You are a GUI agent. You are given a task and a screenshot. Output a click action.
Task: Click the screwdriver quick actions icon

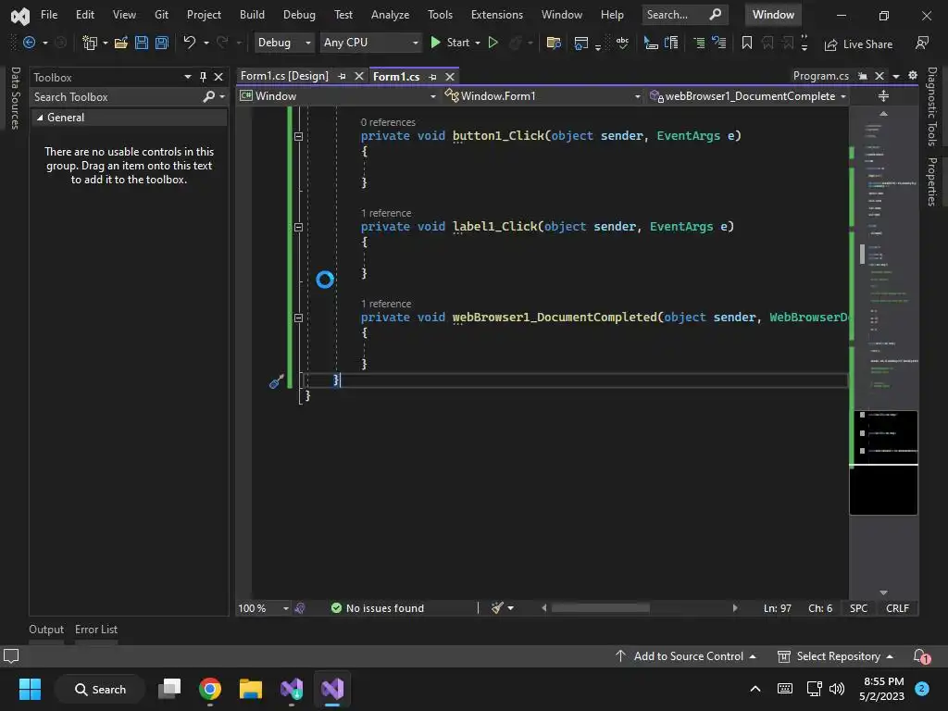click(276, 381)
